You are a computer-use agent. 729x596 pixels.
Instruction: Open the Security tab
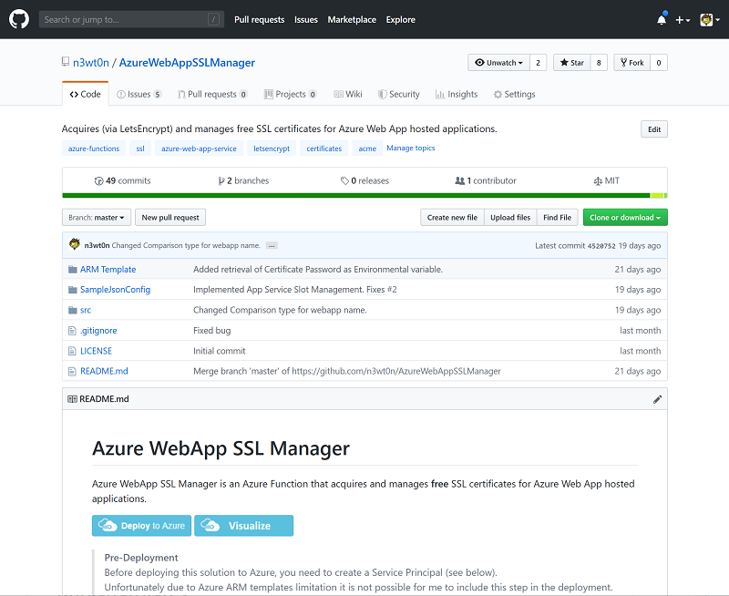399,94
